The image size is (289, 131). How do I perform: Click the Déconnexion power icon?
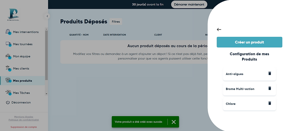coord(8,102)
